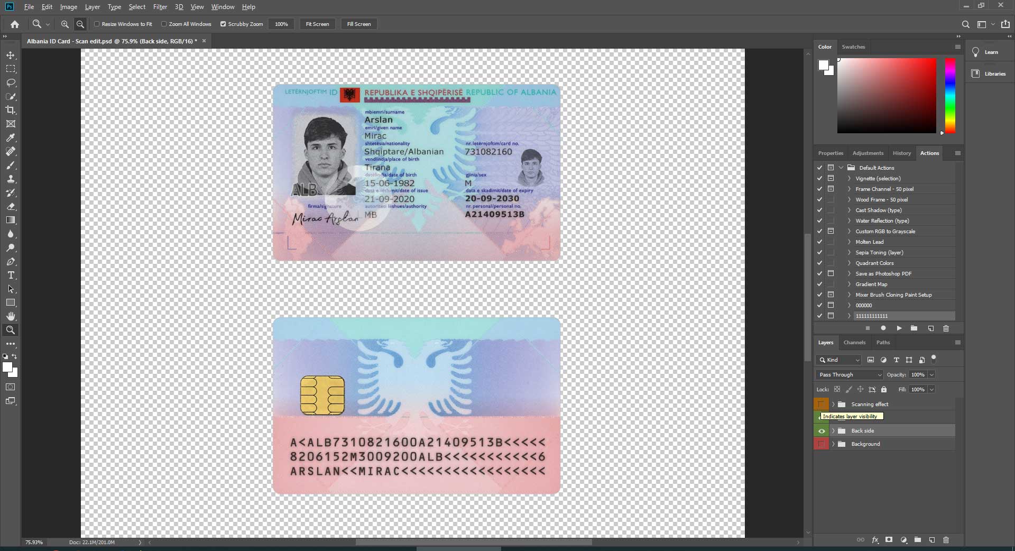The width and height of the screenshot is (1015, 551).
Task: Open the blend mode dropdown showing Pass Through
Action: 848,374
